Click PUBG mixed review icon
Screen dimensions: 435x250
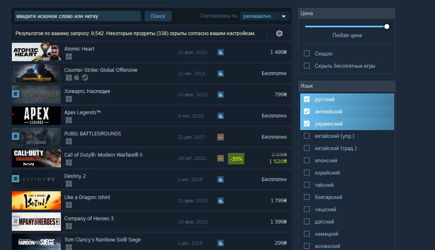[x=221, y=137]
